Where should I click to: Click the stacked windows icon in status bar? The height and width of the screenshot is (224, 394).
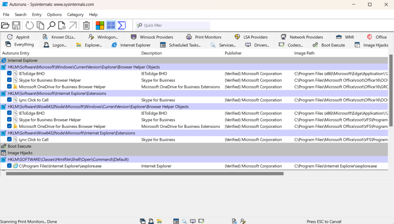pos(142,221)
